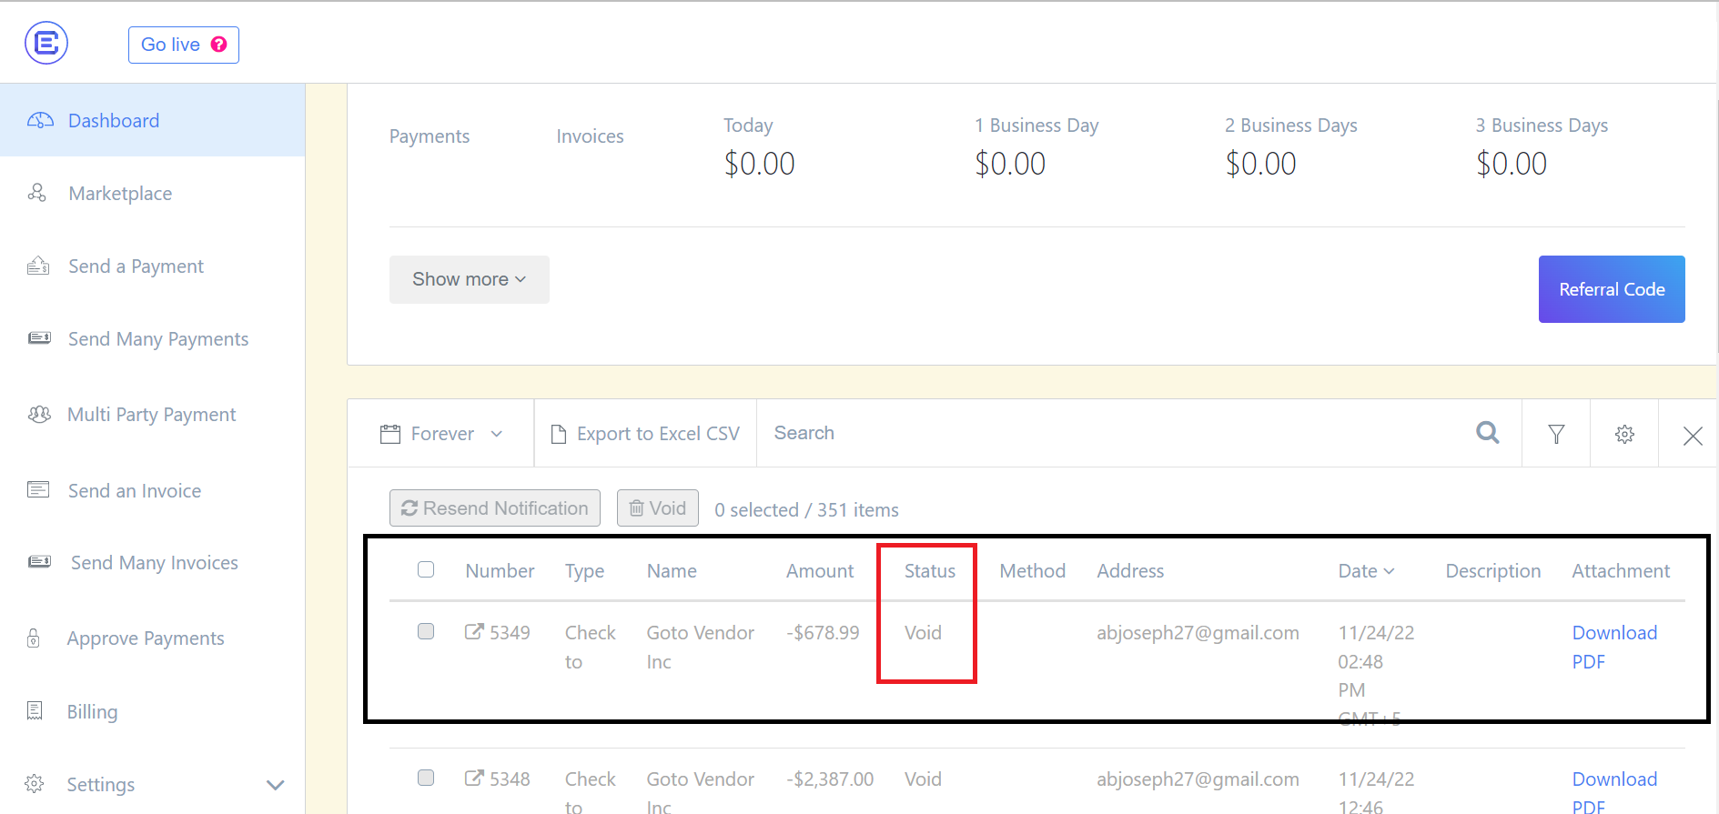This screenshot has height=814, width=1719.
Task: Click the Go live help question icon
Action: pos(218,45)
